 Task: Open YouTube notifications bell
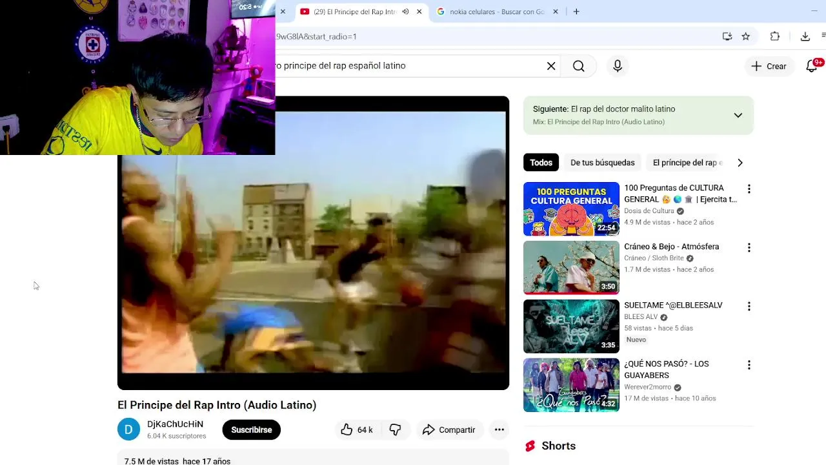(x=812, y=66)
